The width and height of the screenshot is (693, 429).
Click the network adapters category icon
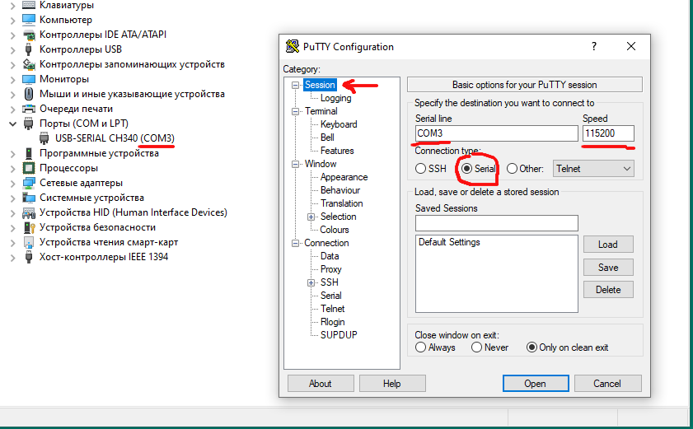click(x=29, y=183)
